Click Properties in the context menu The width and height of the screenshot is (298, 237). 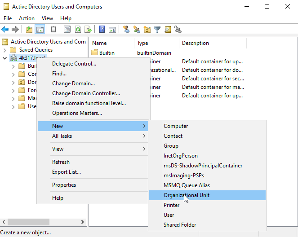coord(64,185)
